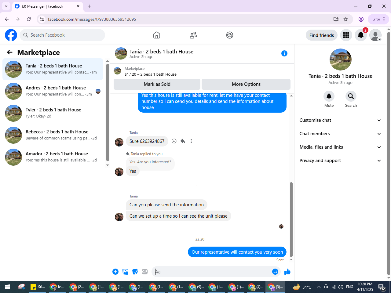Click the browser address bar URL
Viewport: 391px width, 293px height.
(92, 19)
